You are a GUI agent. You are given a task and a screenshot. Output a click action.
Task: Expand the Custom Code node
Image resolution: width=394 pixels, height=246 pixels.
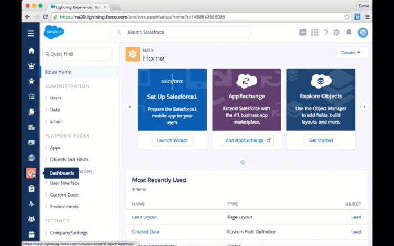[x=46, y=194]
